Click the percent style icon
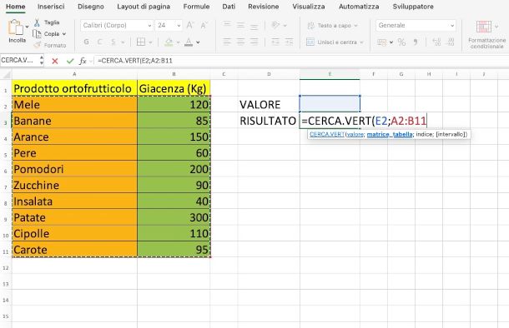509x328 pixels. [x=401, y=42]
